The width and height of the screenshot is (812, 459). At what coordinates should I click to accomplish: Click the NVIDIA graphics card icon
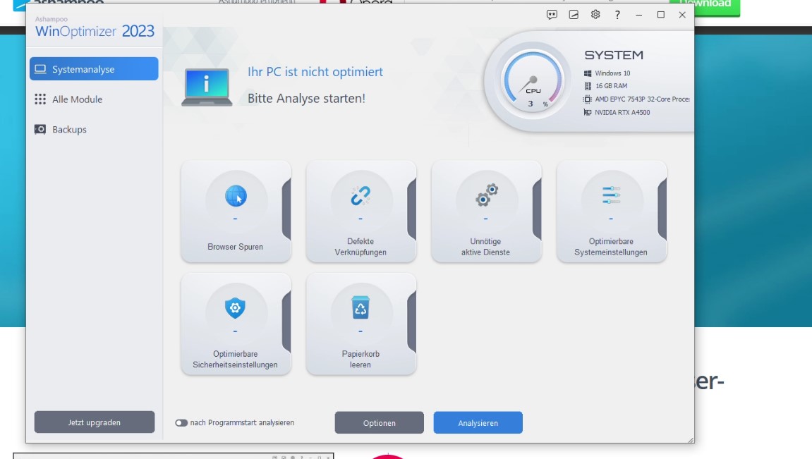(587, 112)
